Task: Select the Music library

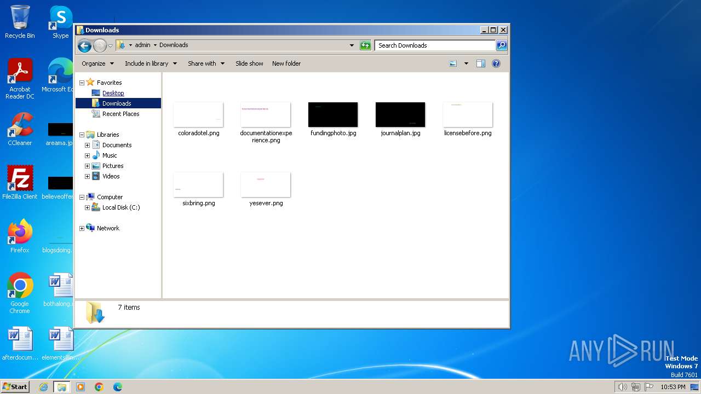Action: point(110,155)
